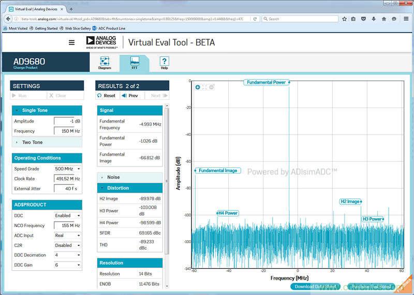Open the DDC Enabled dropdown
414x295 pixels.
(67, 215)
